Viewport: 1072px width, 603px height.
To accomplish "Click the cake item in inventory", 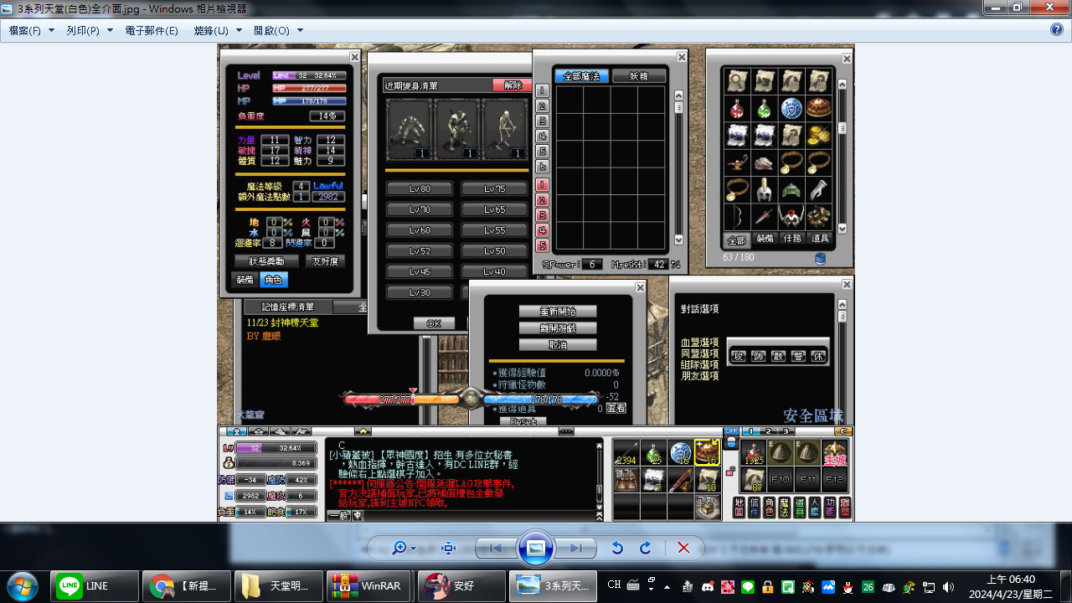I will click(820, 109).
